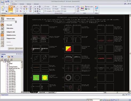Select Test Layer 05 in layers tree
Viewport: 131px width, 101px height.
(12, 78)
